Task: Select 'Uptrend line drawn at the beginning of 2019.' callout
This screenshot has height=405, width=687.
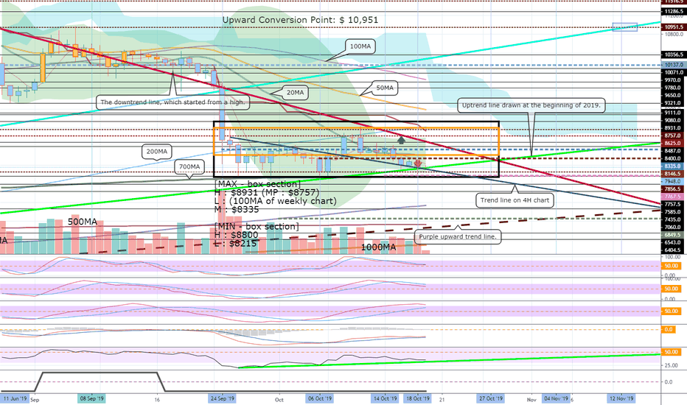Action: [x=531, y=105]
